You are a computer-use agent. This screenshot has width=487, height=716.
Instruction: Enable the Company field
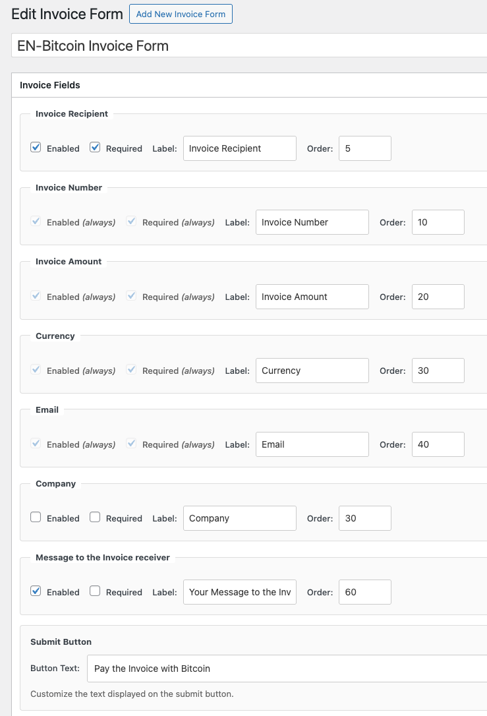(36, 517)
